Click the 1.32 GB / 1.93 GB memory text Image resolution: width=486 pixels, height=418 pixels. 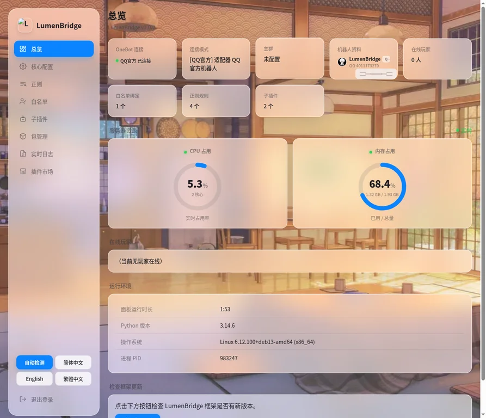click(x=382, y=195)
